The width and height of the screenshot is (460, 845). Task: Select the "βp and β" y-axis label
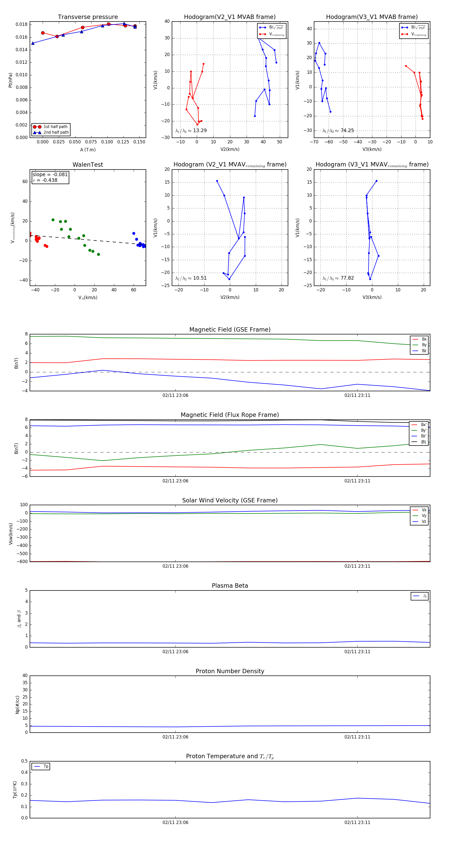pyautogui.click(x=19, y=619)
